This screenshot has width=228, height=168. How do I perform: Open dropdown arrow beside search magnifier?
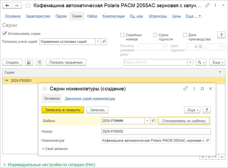coord(204,62)
